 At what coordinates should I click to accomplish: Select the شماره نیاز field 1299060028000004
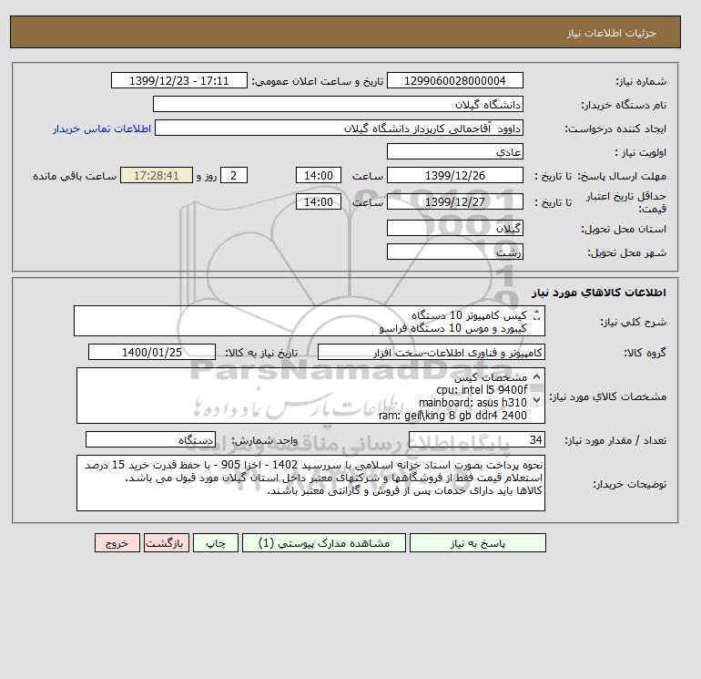click(x=454, y=80)
